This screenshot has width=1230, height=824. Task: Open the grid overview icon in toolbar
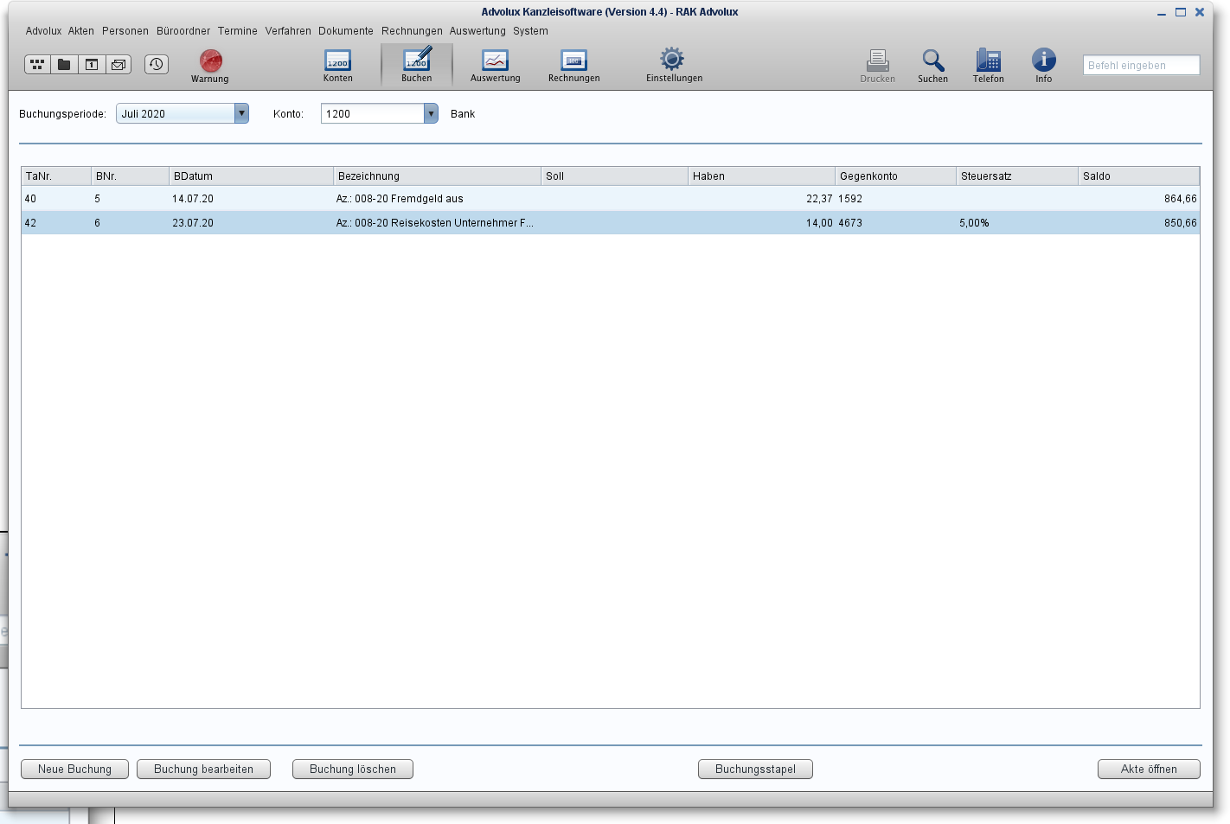(37, 65)
